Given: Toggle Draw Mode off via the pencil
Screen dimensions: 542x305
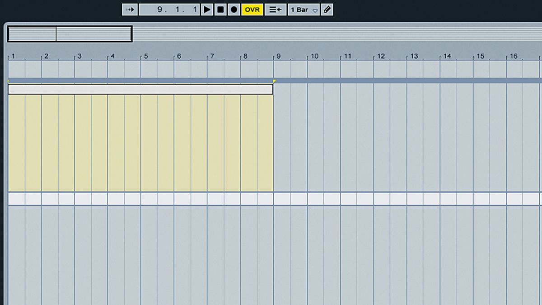Looking at the screenshot, I should tap(326, 9).
